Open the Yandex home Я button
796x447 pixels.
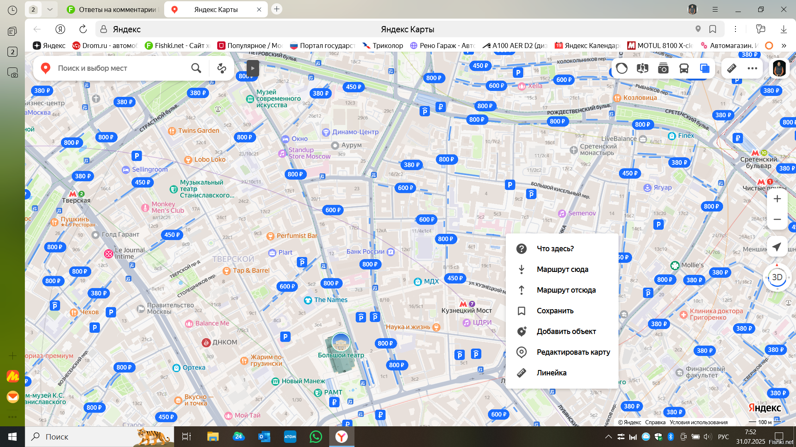(x=60, y=29)
